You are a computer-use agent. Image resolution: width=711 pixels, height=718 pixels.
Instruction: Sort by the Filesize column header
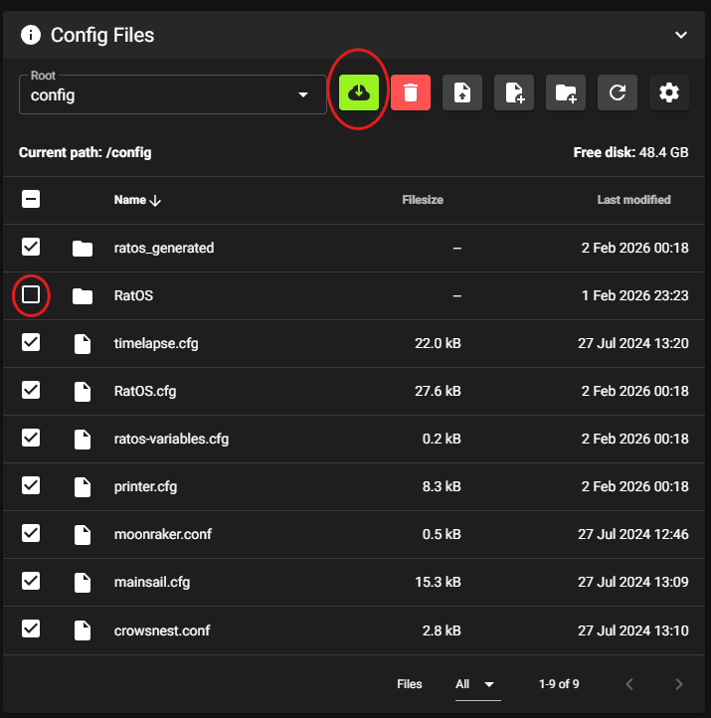pos(423,200)
